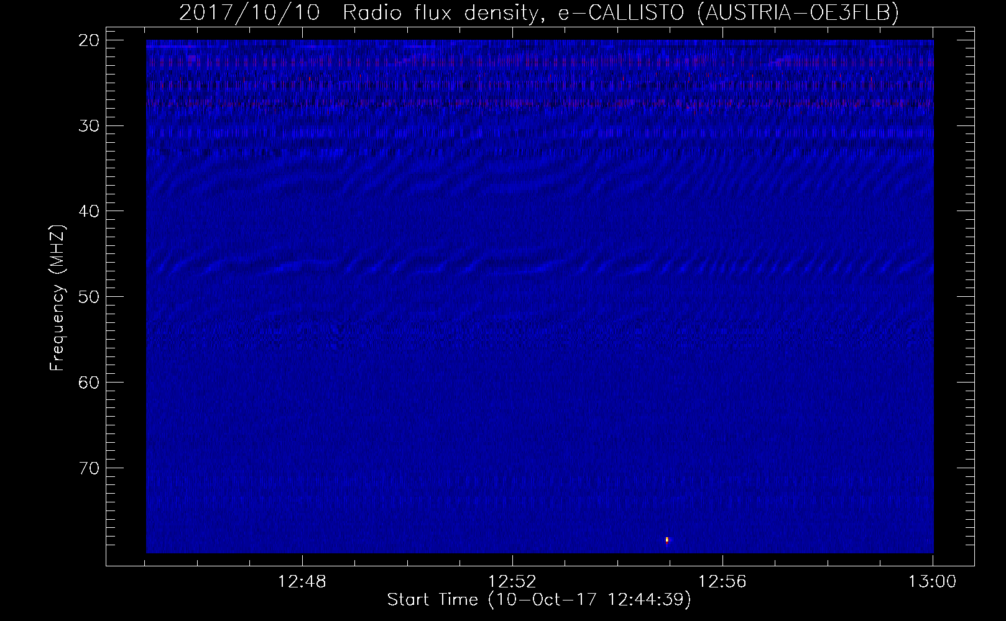Click the red interference band near 27 MHz
The image size is (1006, 621).
(x=540, y=104)
